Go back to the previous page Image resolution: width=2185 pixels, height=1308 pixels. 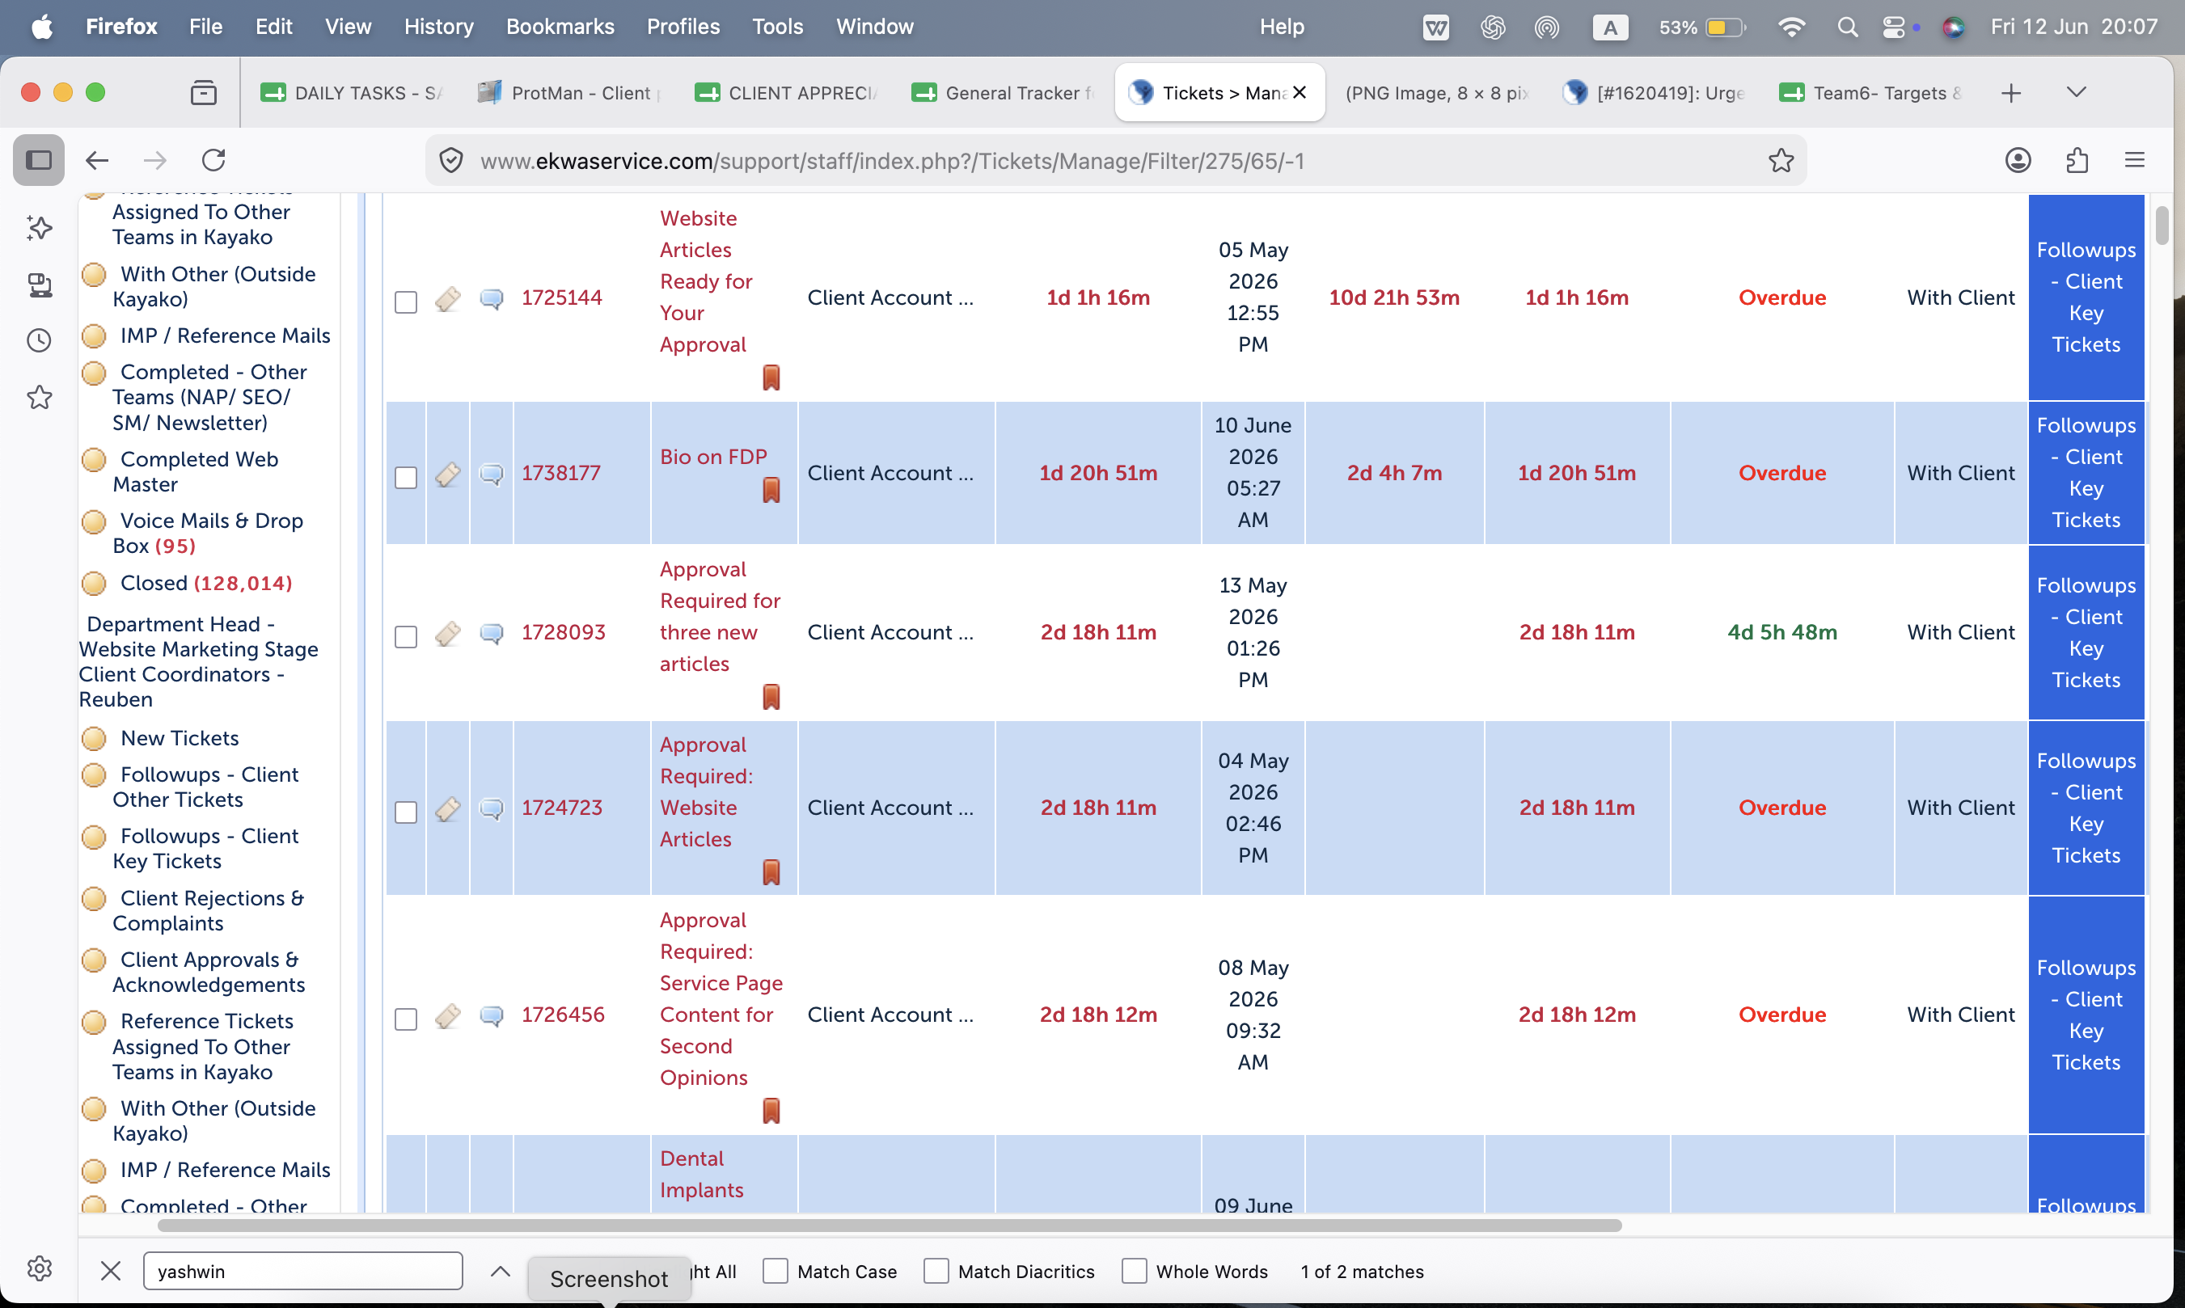pos(97,160)
